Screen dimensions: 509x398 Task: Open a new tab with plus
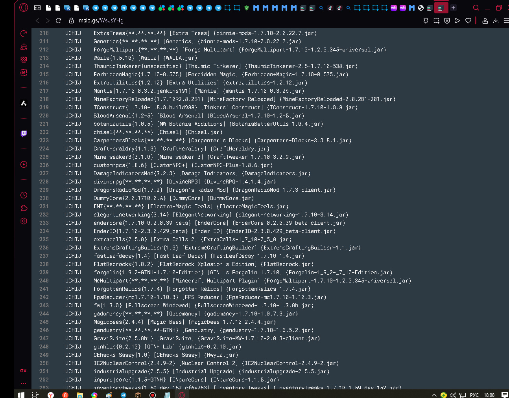pos(453,7)
